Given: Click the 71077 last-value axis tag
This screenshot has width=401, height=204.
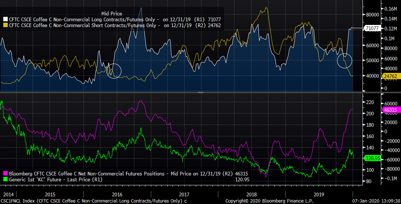Looking at the screenshot, I should click(372, 28).
